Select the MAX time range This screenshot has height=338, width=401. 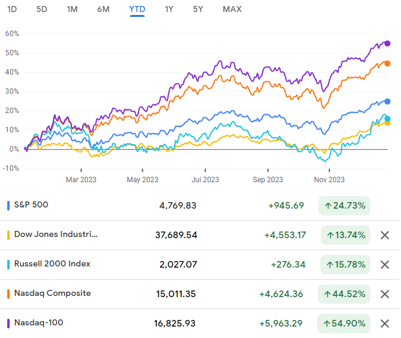tap(232, 9)
